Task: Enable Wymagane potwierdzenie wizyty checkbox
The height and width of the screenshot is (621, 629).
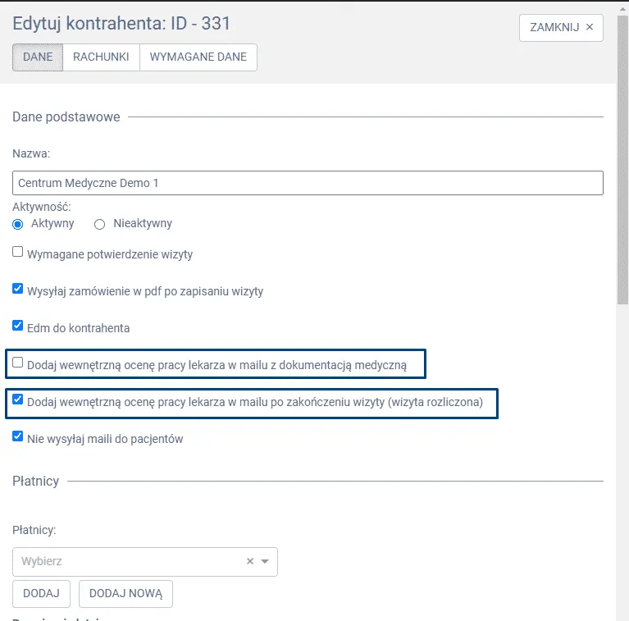Action: [18, 253]
